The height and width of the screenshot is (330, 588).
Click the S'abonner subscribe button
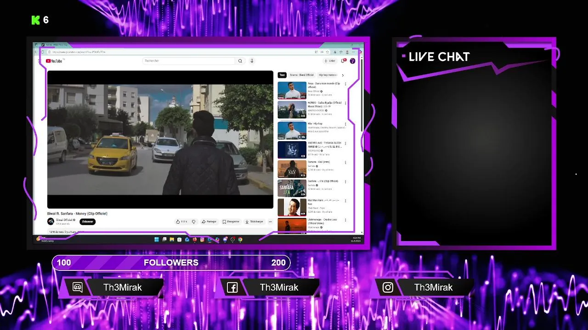[x=87, y=221]
